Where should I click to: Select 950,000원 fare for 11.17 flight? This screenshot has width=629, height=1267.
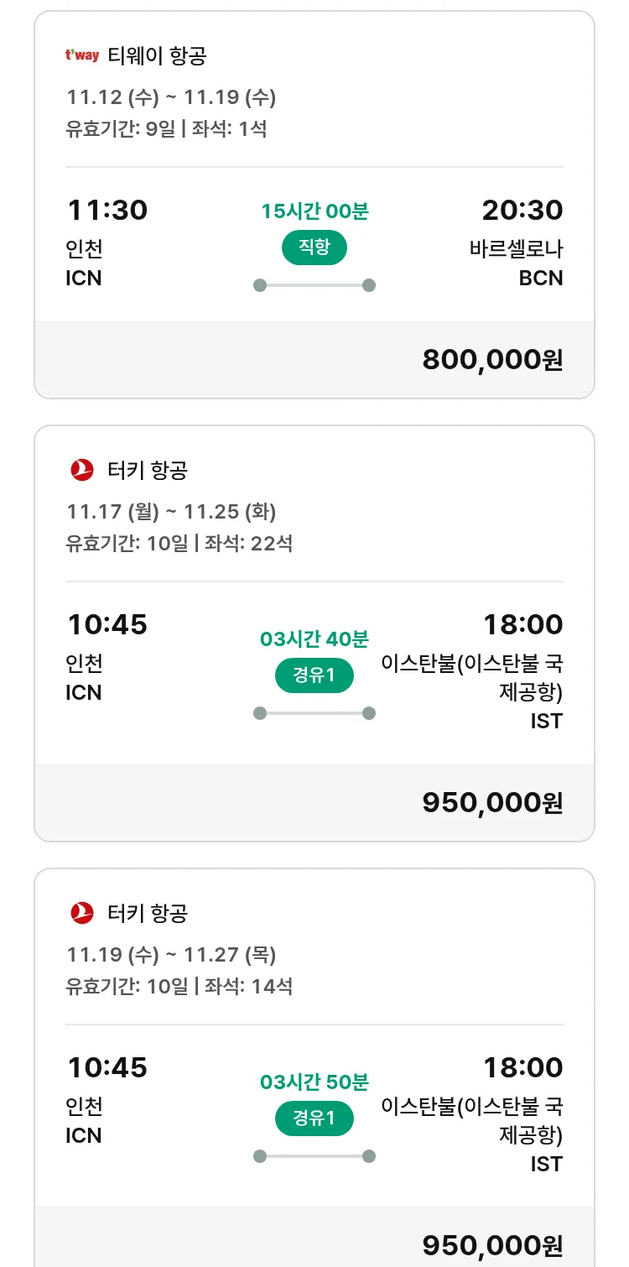click(x=492, y=802)
